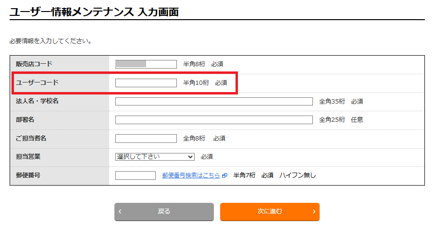
Task: Click into the ご担当者名 field
Action: 146,138
